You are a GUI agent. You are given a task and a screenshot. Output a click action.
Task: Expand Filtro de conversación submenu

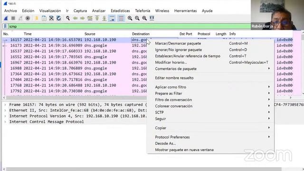[210, 100]
